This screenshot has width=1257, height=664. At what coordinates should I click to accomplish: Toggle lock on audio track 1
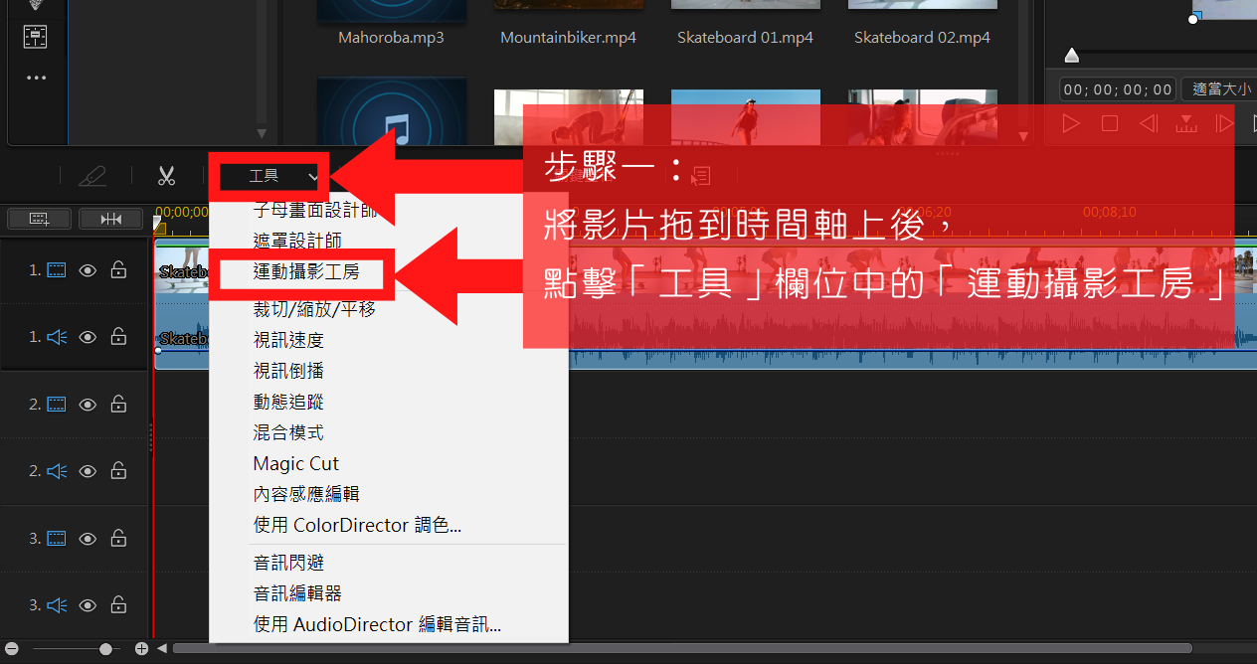coord(118,337)
